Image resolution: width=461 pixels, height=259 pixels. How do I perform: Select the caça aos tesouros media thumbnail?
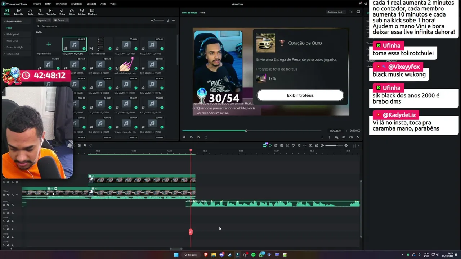point(100,45)
